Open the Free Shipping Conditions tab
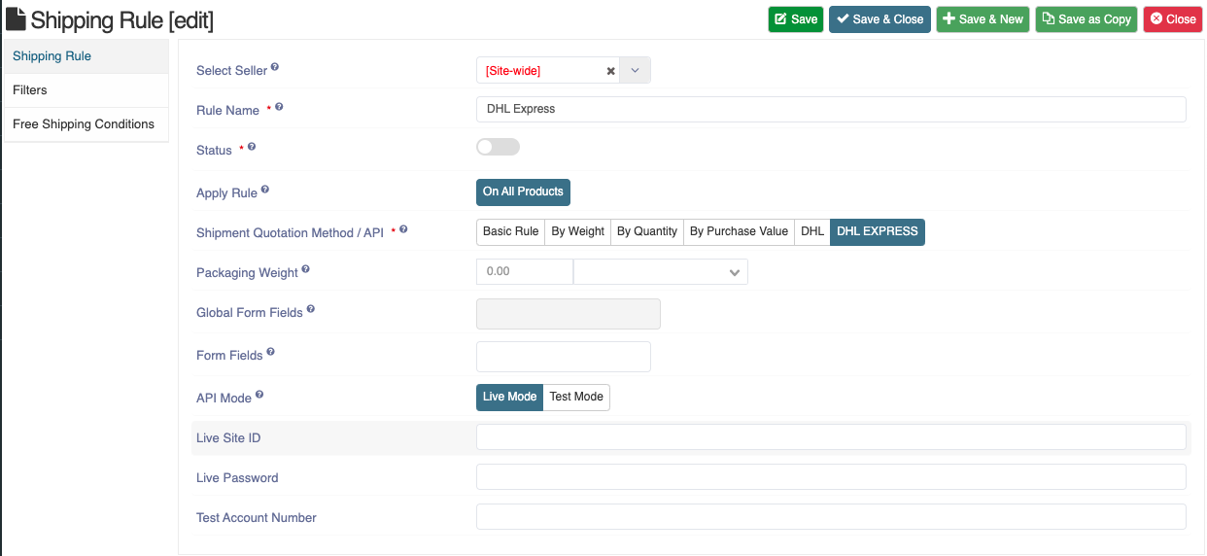The width and height of the screenshot is (1207, 556). point(86,124)
